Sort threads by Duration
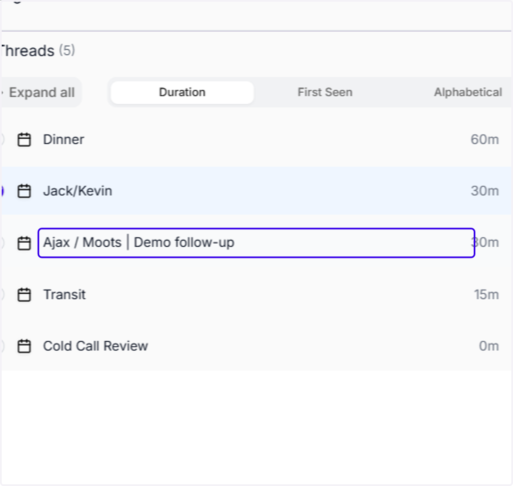The height and width of the screenshot is (486, 513). [x=182, y=92]
